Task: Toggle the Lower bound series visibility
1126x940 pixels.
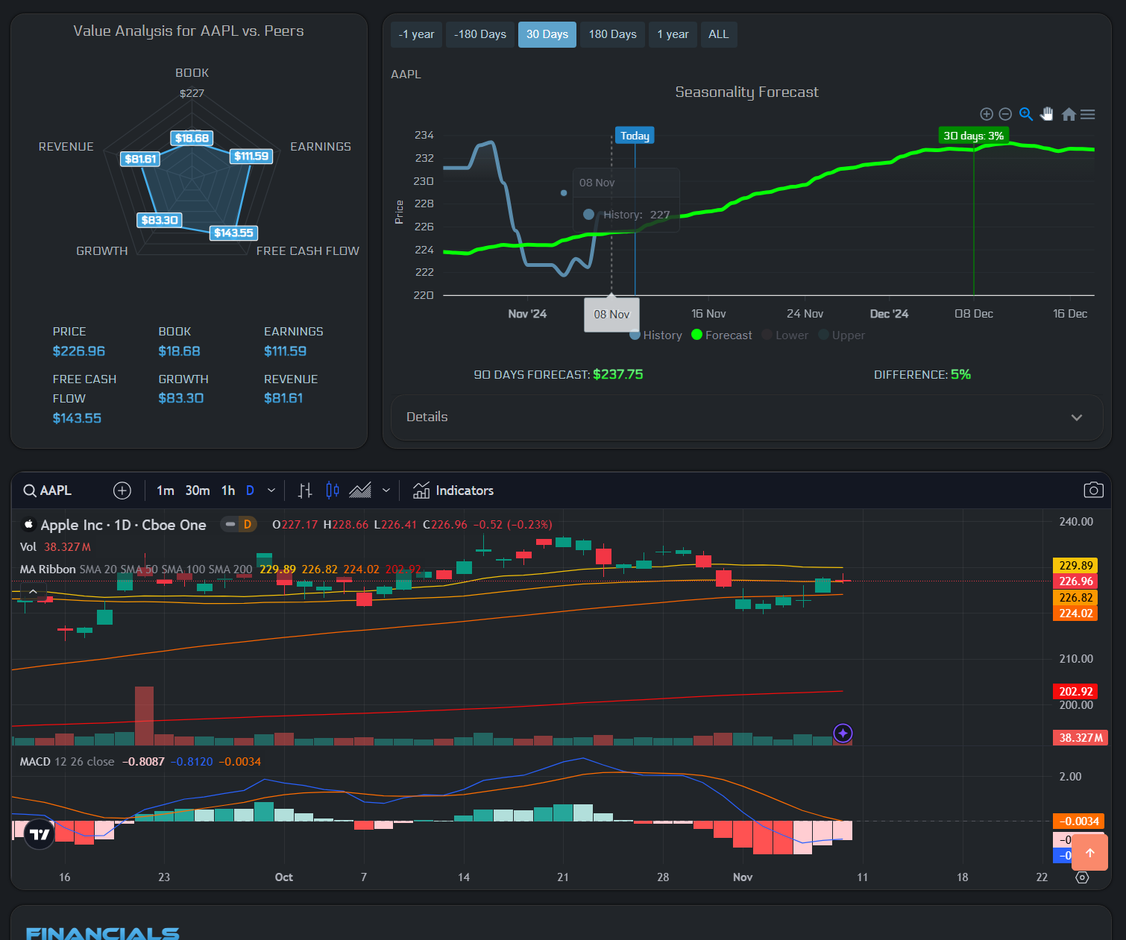Action: [x=784, y=335]
